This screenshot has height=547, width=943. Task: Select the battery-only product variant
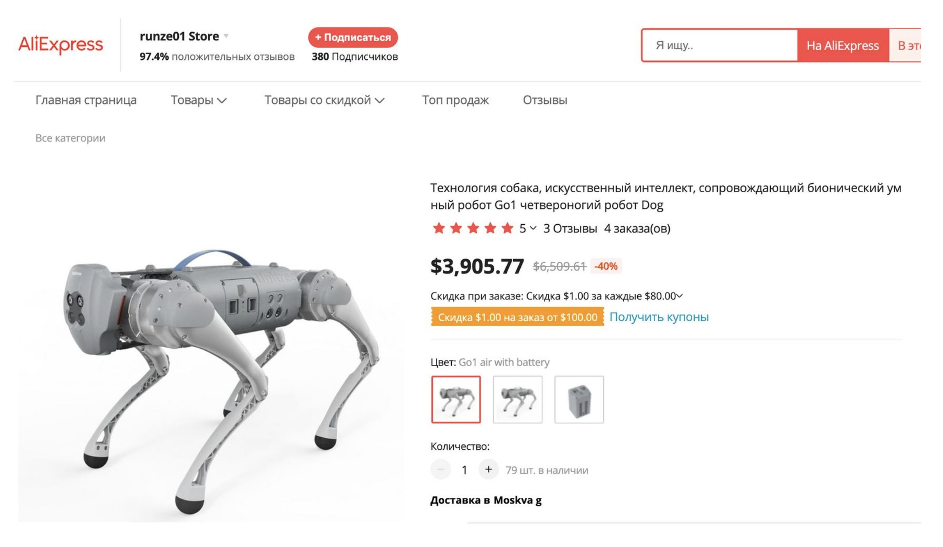tap(579, 400)
